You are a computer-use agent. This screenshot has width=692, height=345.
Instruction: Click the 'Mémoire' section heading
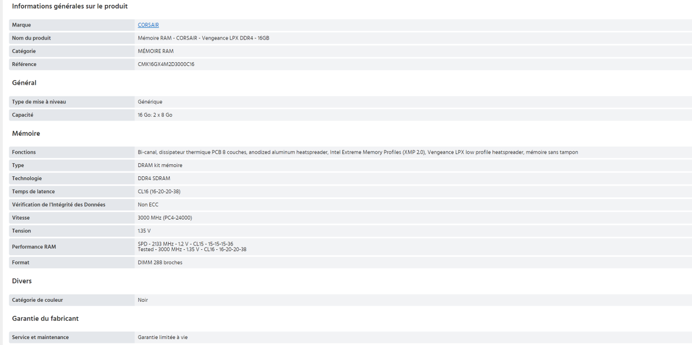tap(26, 133)
